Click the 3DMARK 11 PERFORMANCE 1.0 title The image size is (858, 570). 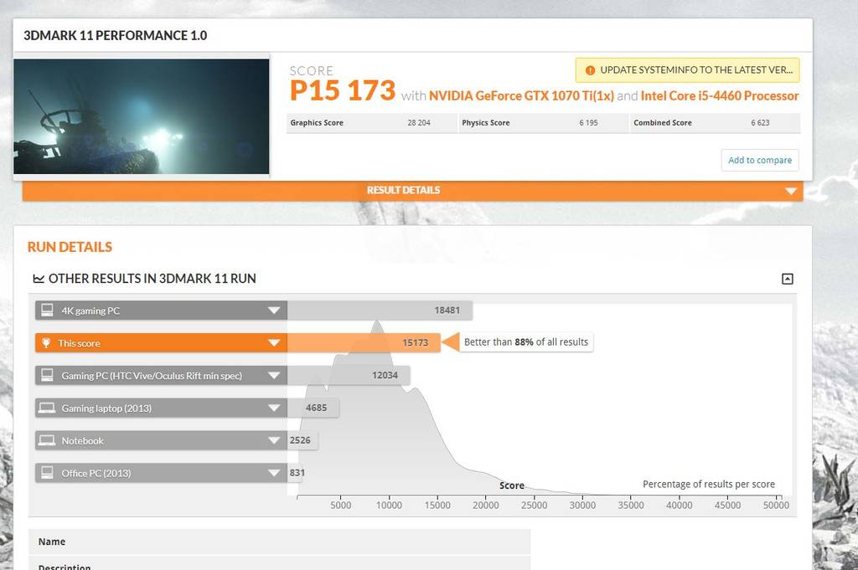(115, 35)
